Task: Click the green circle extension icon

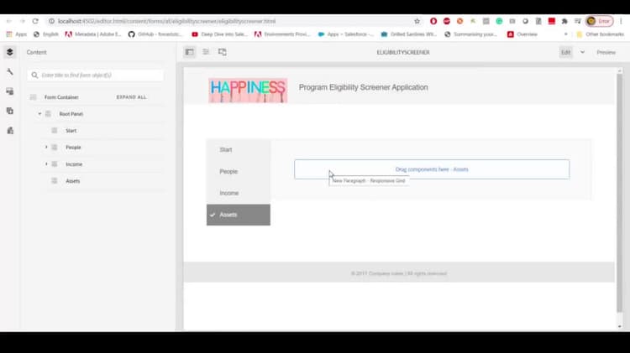Action: 499,21
